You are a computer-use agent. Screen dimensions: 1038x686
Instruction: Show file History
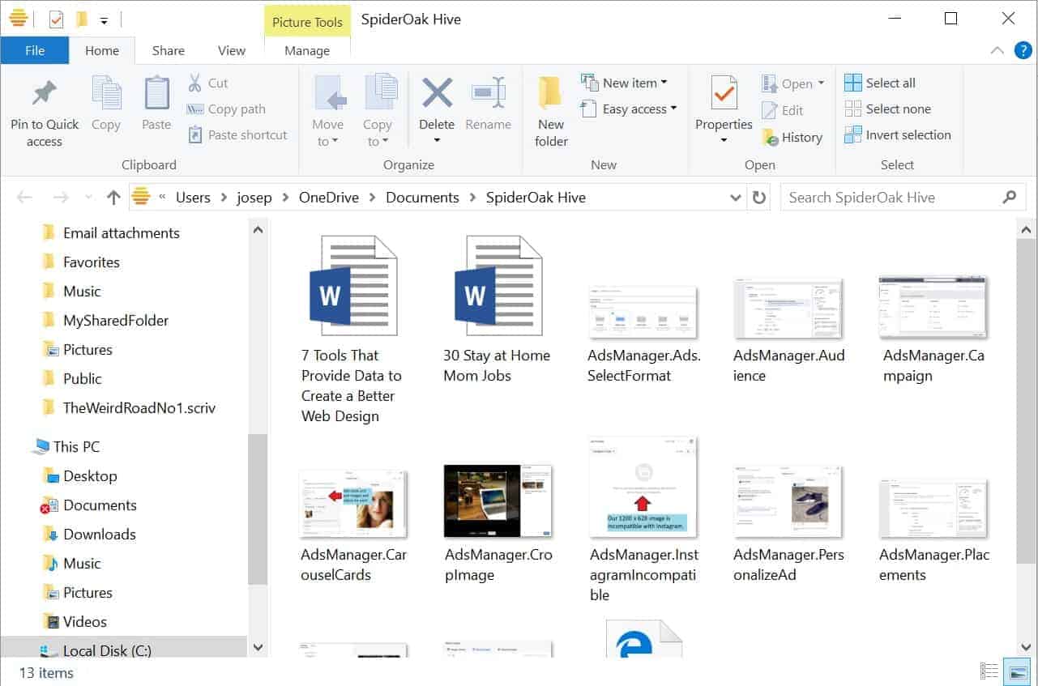(792, 137)
